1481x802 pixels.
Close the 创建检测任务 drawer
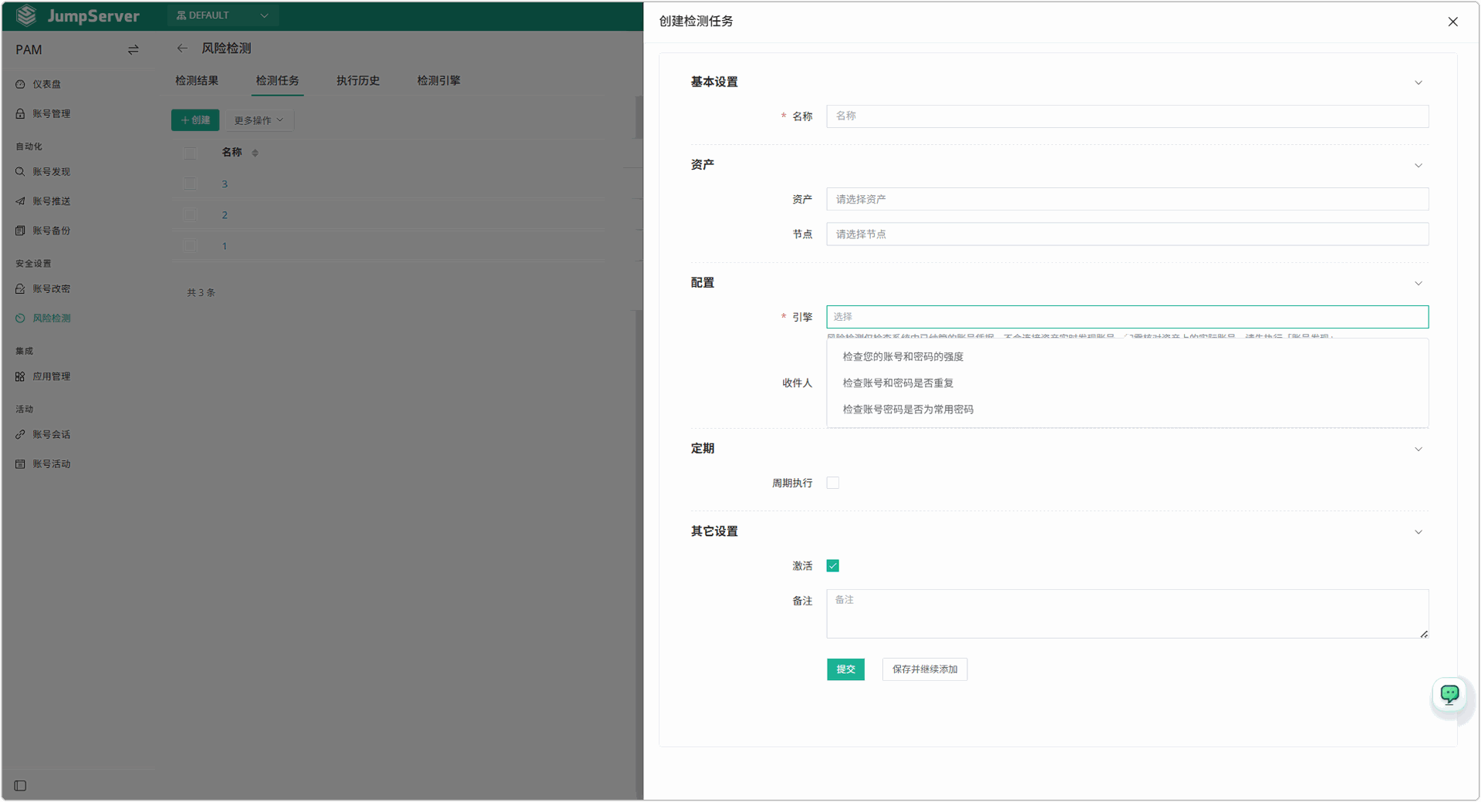1453,22
